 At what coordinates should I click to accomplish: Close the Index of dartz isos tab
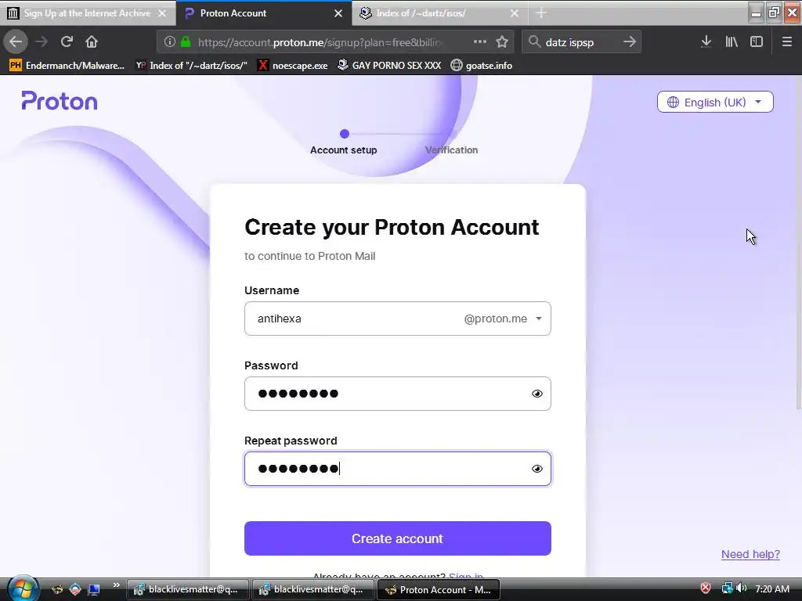coord(515,13)
